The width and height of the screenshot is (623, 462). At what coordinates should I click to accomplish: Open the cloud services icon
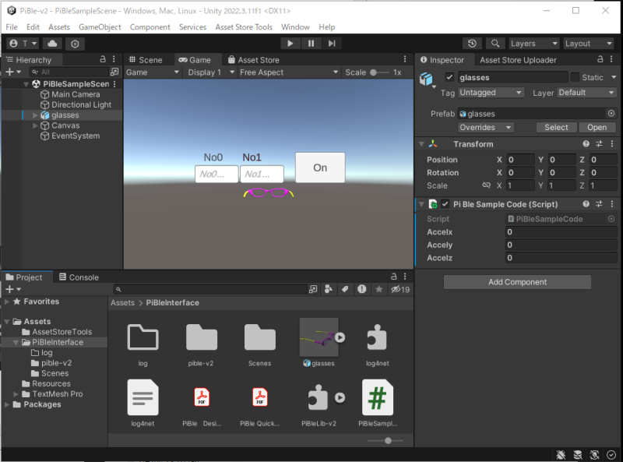(53, 44)
